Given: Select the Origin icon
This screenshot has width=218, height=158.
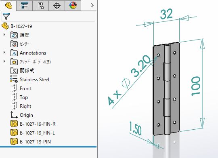Looking at the screenshot, I should (14, 115).
